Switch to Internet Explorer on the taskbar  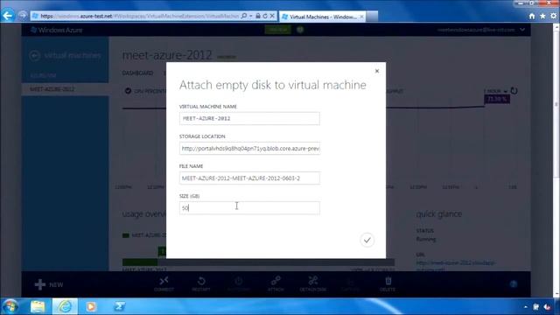click(65, 306)
